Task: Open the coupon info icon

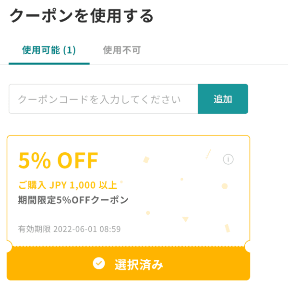Action: click(228, 159)
